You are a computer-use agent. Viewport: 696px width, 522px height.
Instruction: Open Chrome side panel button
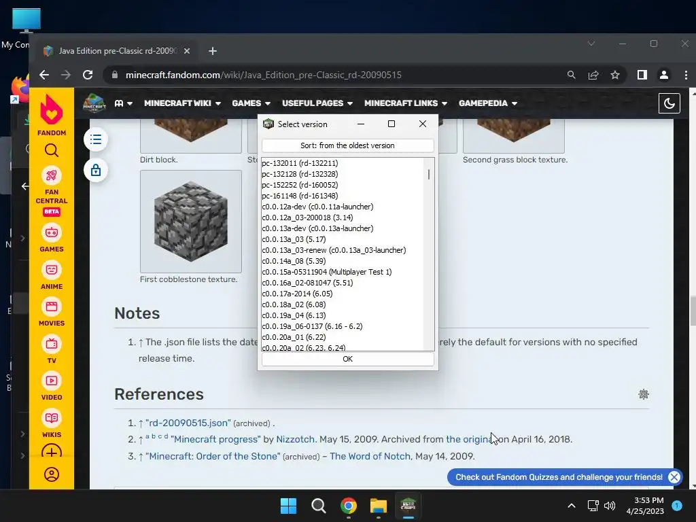(642, 75)
